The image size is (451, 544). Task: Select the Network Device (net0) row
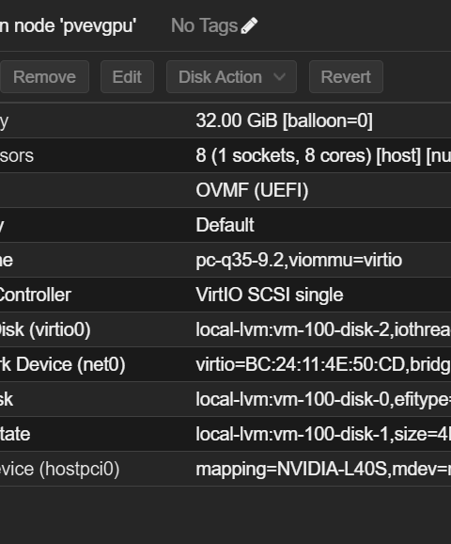pos(225,364)
